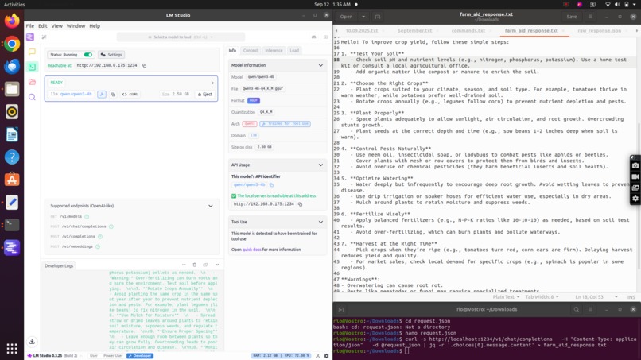This screenshot has width=641, height=360.
Task: Open the Help menu in LM Studio
Action: coord(95,25)
